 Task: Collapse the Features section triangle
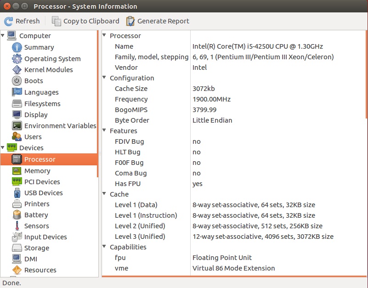tap(104, 131)
